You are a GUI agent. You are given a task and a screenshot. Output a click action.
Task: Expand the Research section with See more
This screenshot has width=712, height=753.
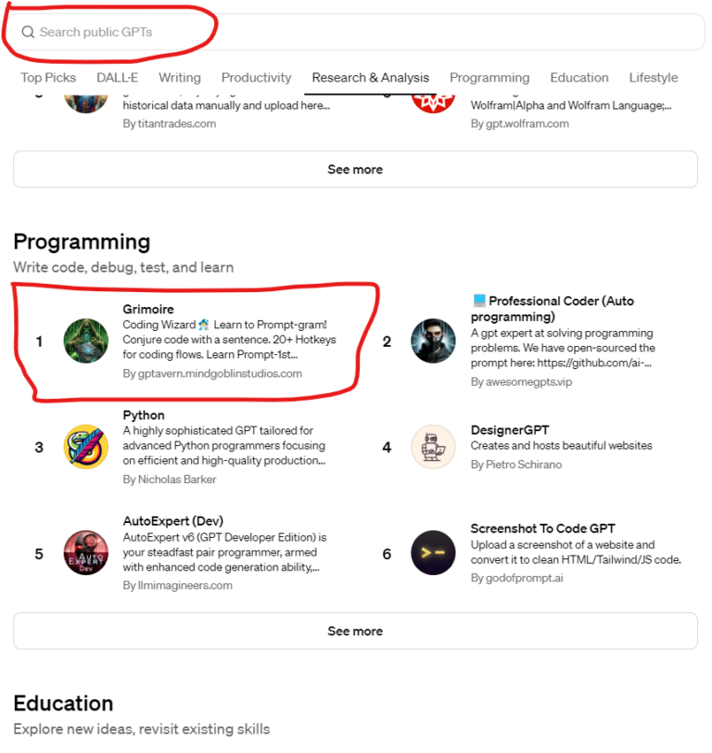tap(355, 170)
